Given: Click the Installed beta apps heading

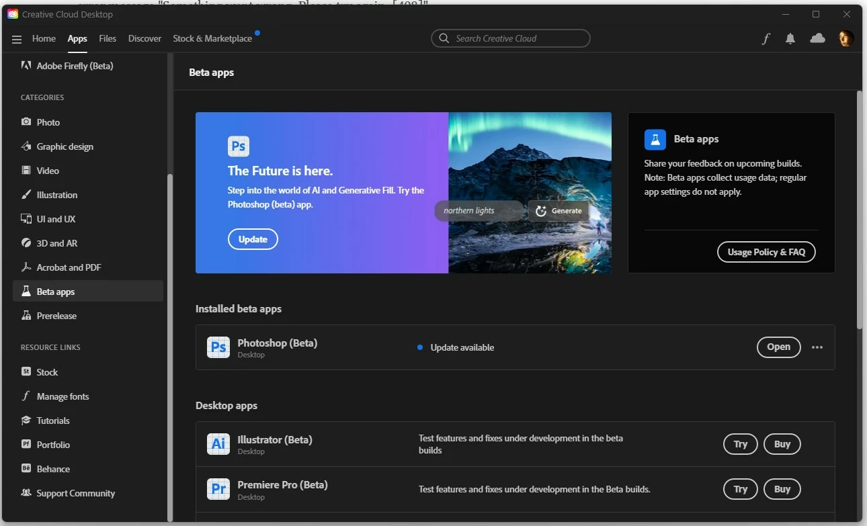Looking at the screenshot, I should point(239,309).
